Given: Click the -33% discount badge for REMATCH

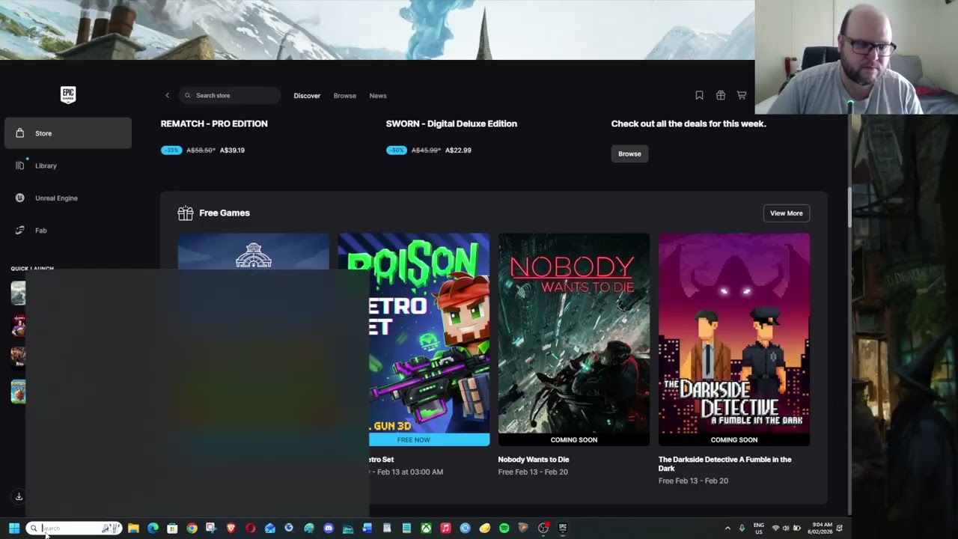Looking at the screenshot, I should pos(171,150).
